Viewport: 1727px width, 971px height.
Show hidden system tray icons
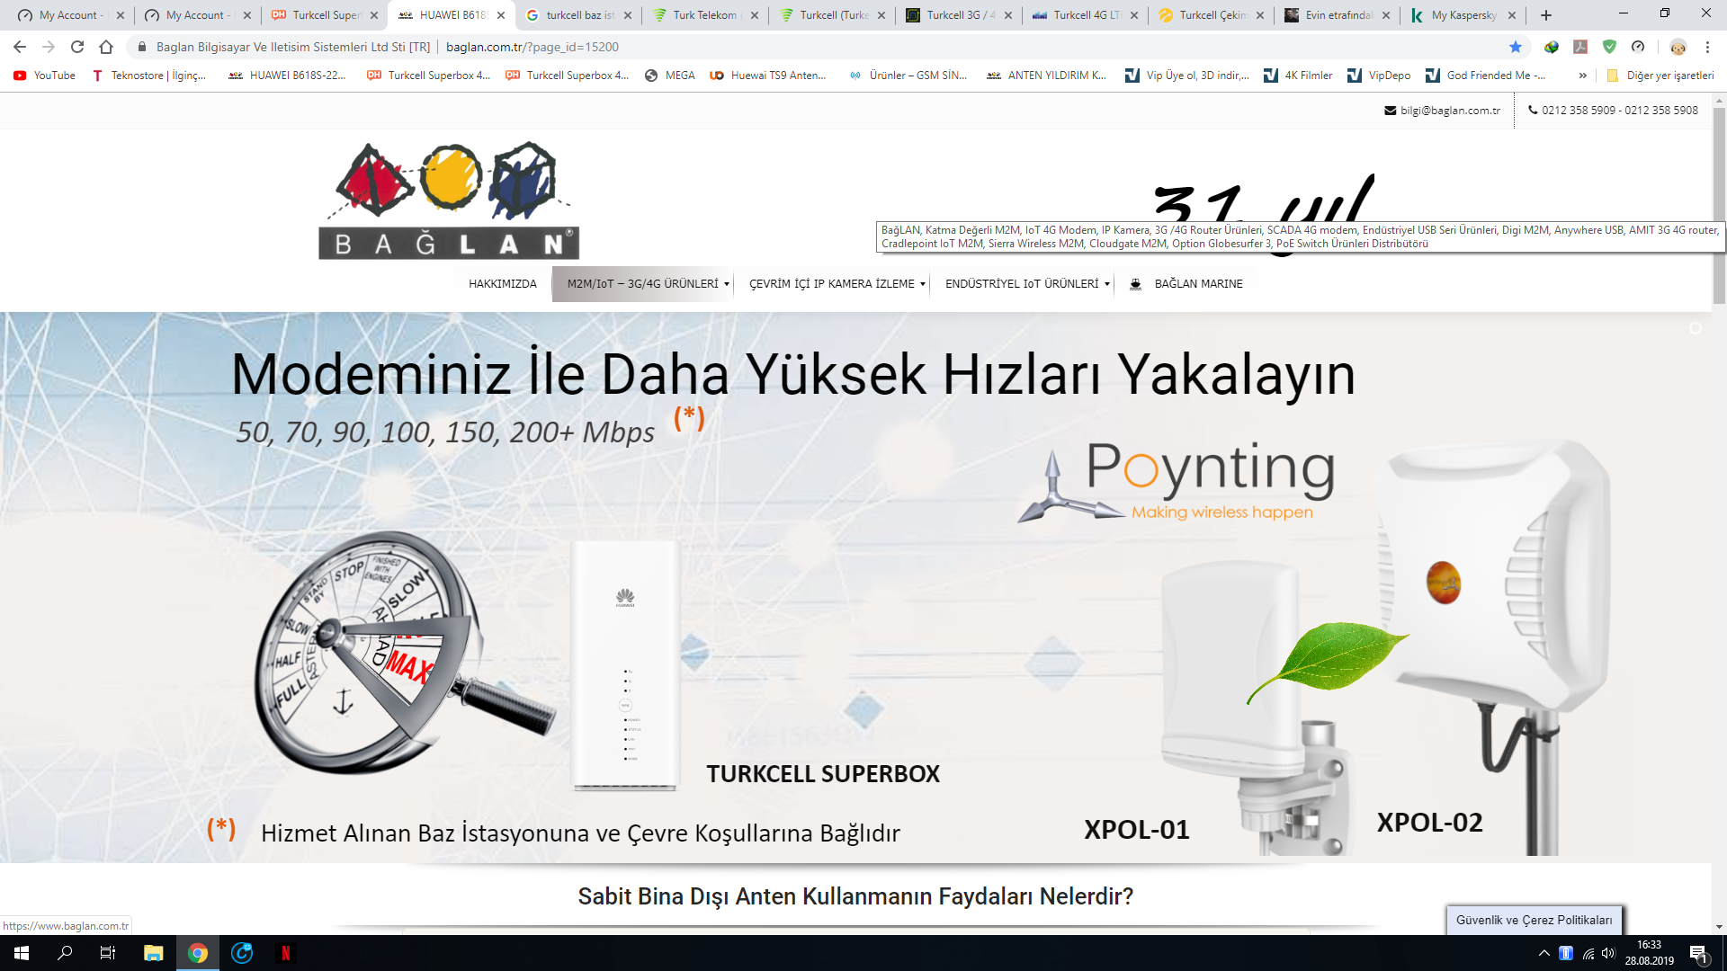coord(1544,953)
